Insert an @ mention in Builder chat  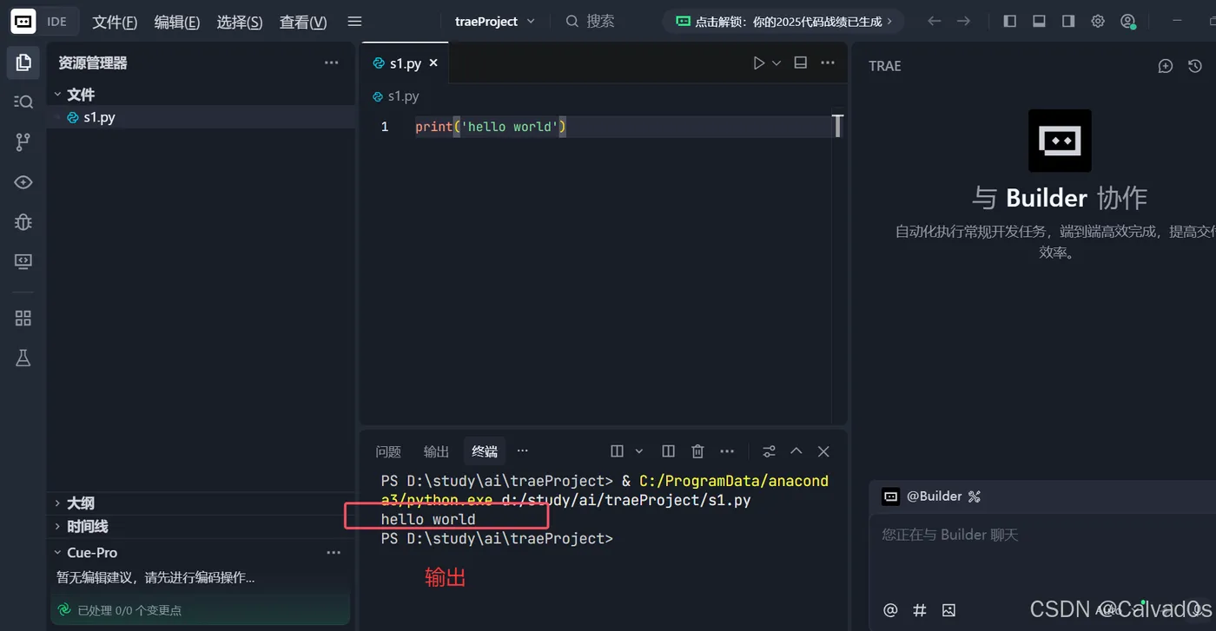[x=890, y=610]
